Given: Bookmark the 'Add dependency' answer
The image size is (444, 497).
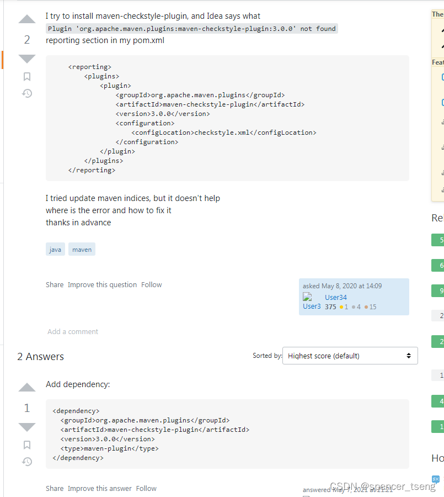Looking at the screenshot, I should point(26,444).
